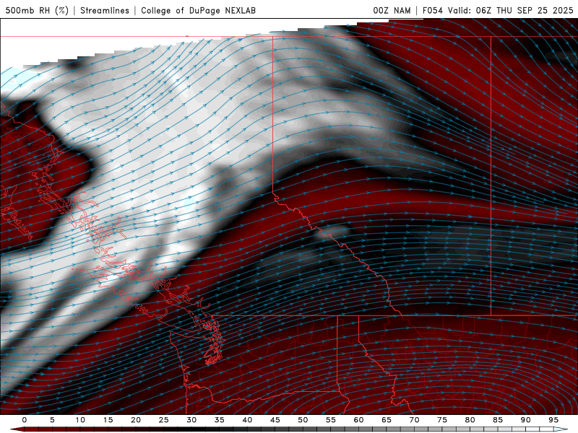This screenshot has height=433, width=578.
Task: Click the "50" value on the color scale
Action: pyautogui.click(x=303, y=420)
